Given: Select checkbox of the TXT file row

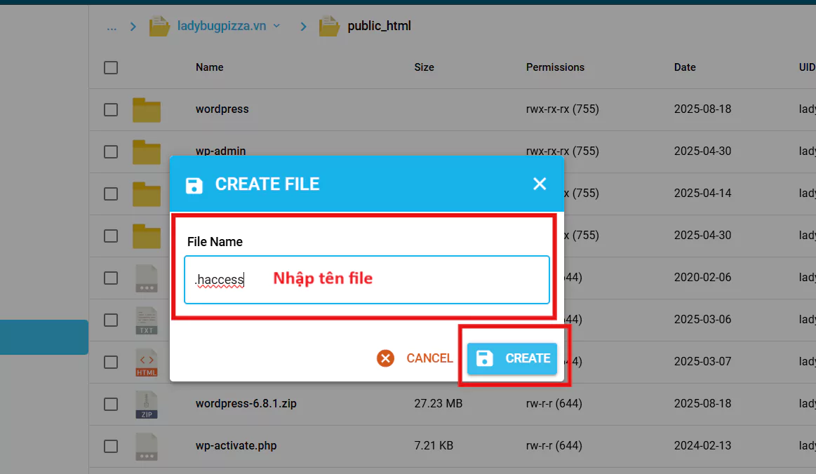Looking at the screenshot, I should 111,320.
